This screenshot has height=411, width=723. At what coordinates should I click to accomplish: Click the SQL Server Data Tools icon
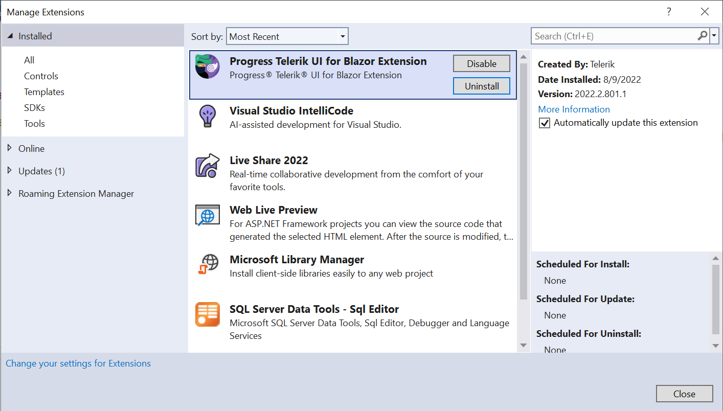tap(208, 314)
